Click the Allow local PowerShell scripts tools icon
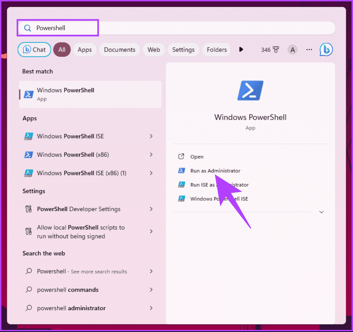Screen dimensions: 353x332 [x=28, y=231]
